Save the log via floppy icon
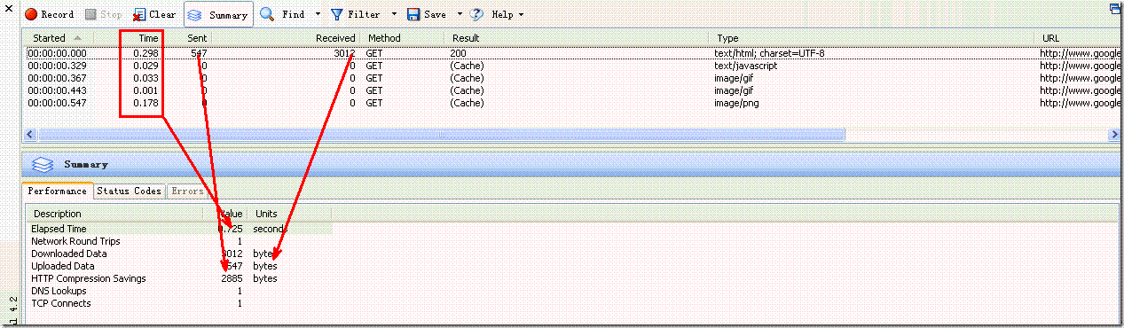 click(x=413, y=15)
